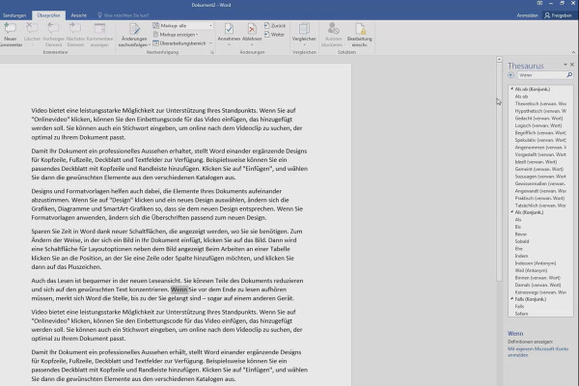
Task: Select 'Praktisch (verwan. Wort)'
Action: (539, 198)
